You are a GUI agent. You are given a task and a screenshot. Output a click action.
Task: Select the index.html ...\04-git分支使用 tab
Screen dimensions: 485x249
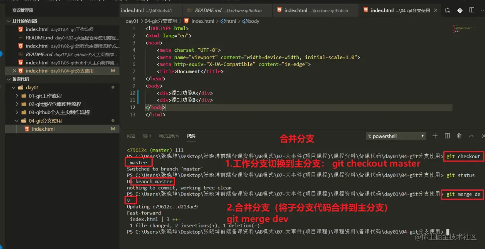400,10
